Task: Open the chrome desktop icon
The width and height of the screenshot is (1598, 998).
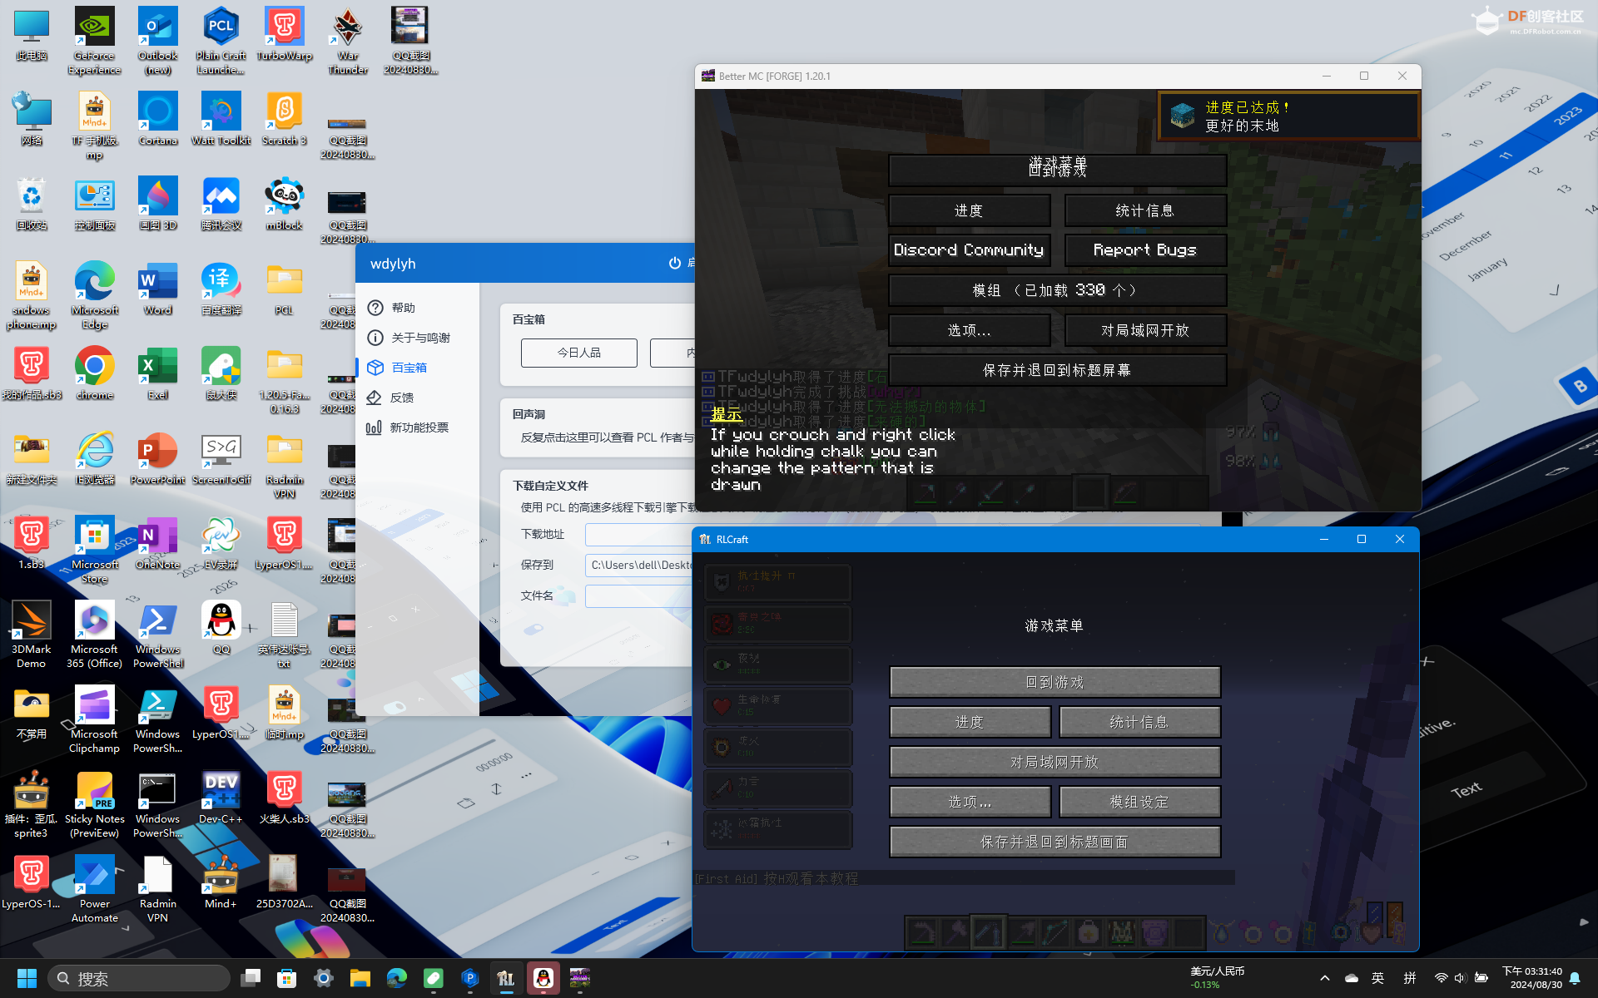Action: [x=94, y=373]
